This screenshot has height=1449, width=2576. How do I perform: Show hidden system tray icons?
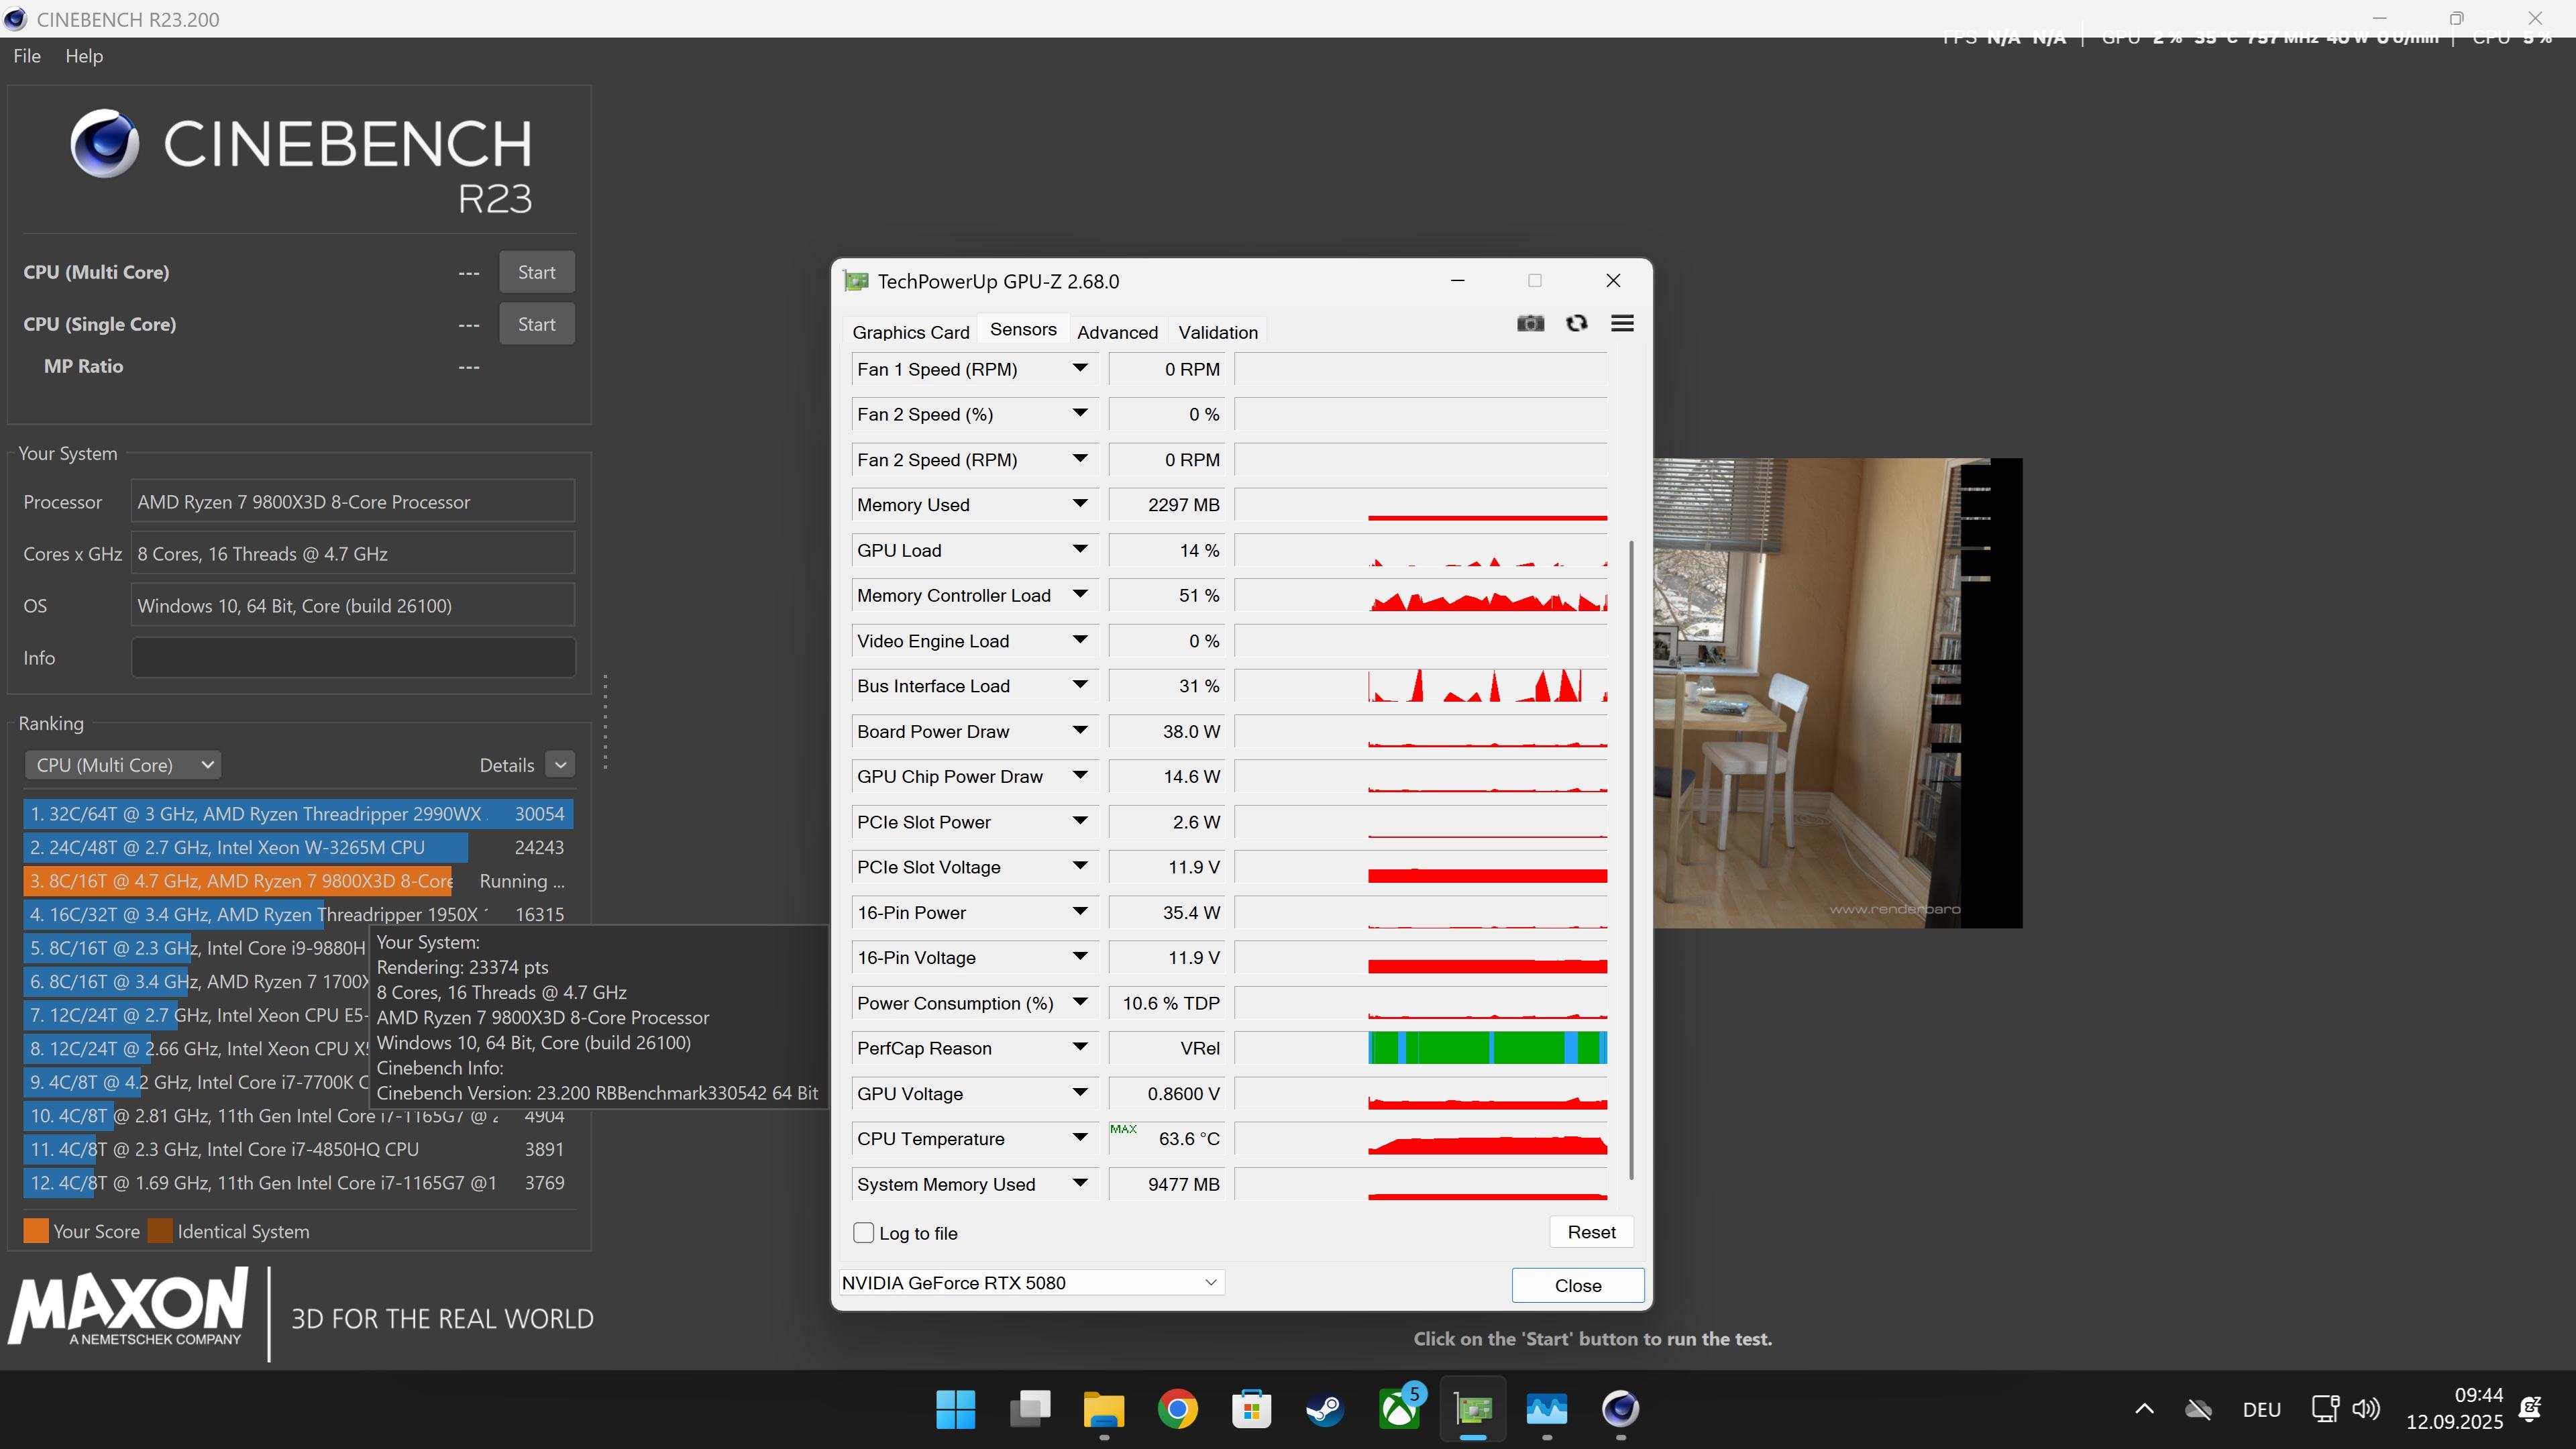tap(2144, 1409)
